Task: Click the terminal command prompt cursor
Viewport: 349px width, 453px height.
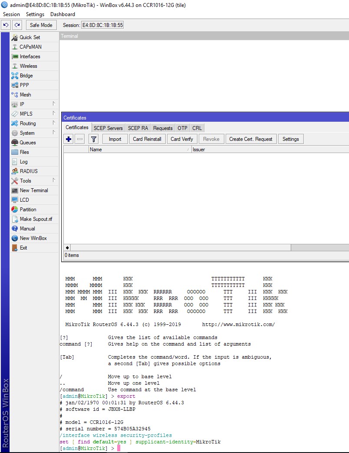Action: coord(119,448)
